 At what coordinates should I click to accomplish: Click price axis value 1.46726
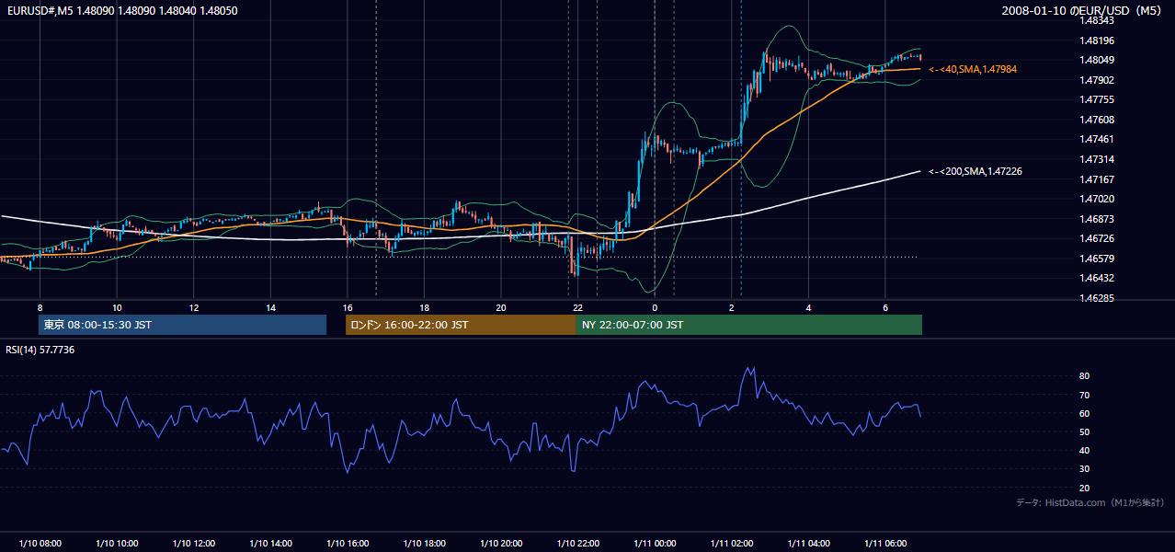coord(1098,238)
